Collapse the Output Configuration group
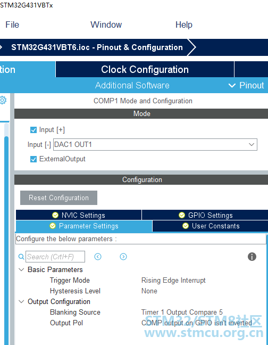 [21, 301]
